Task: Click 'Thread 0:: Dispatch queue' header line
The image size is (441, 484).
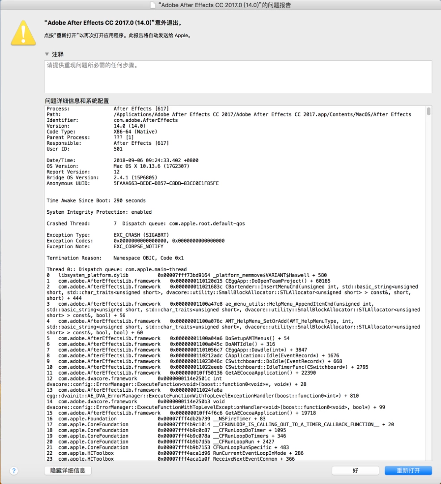Action: tap(116, 269)
